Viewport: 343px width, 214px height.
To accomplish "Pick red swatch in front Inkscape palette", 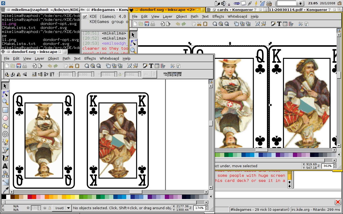I will pyautogui.click(x=34, y=197).
